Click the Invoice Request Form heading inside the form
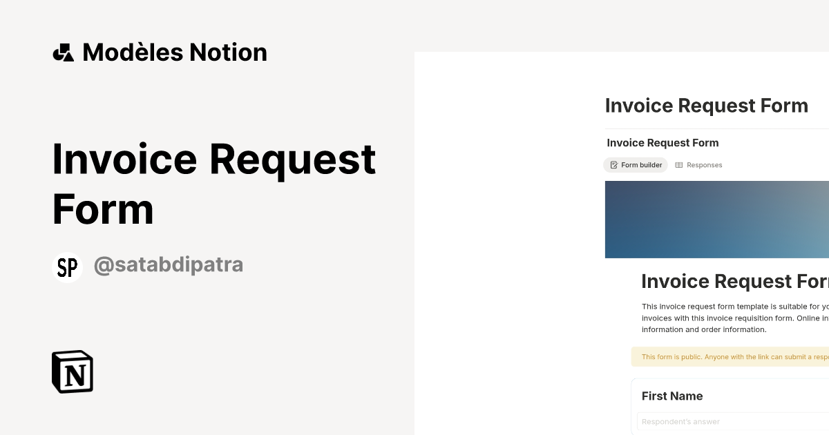Viewport: 829px width, 435px height. point(734,281)
